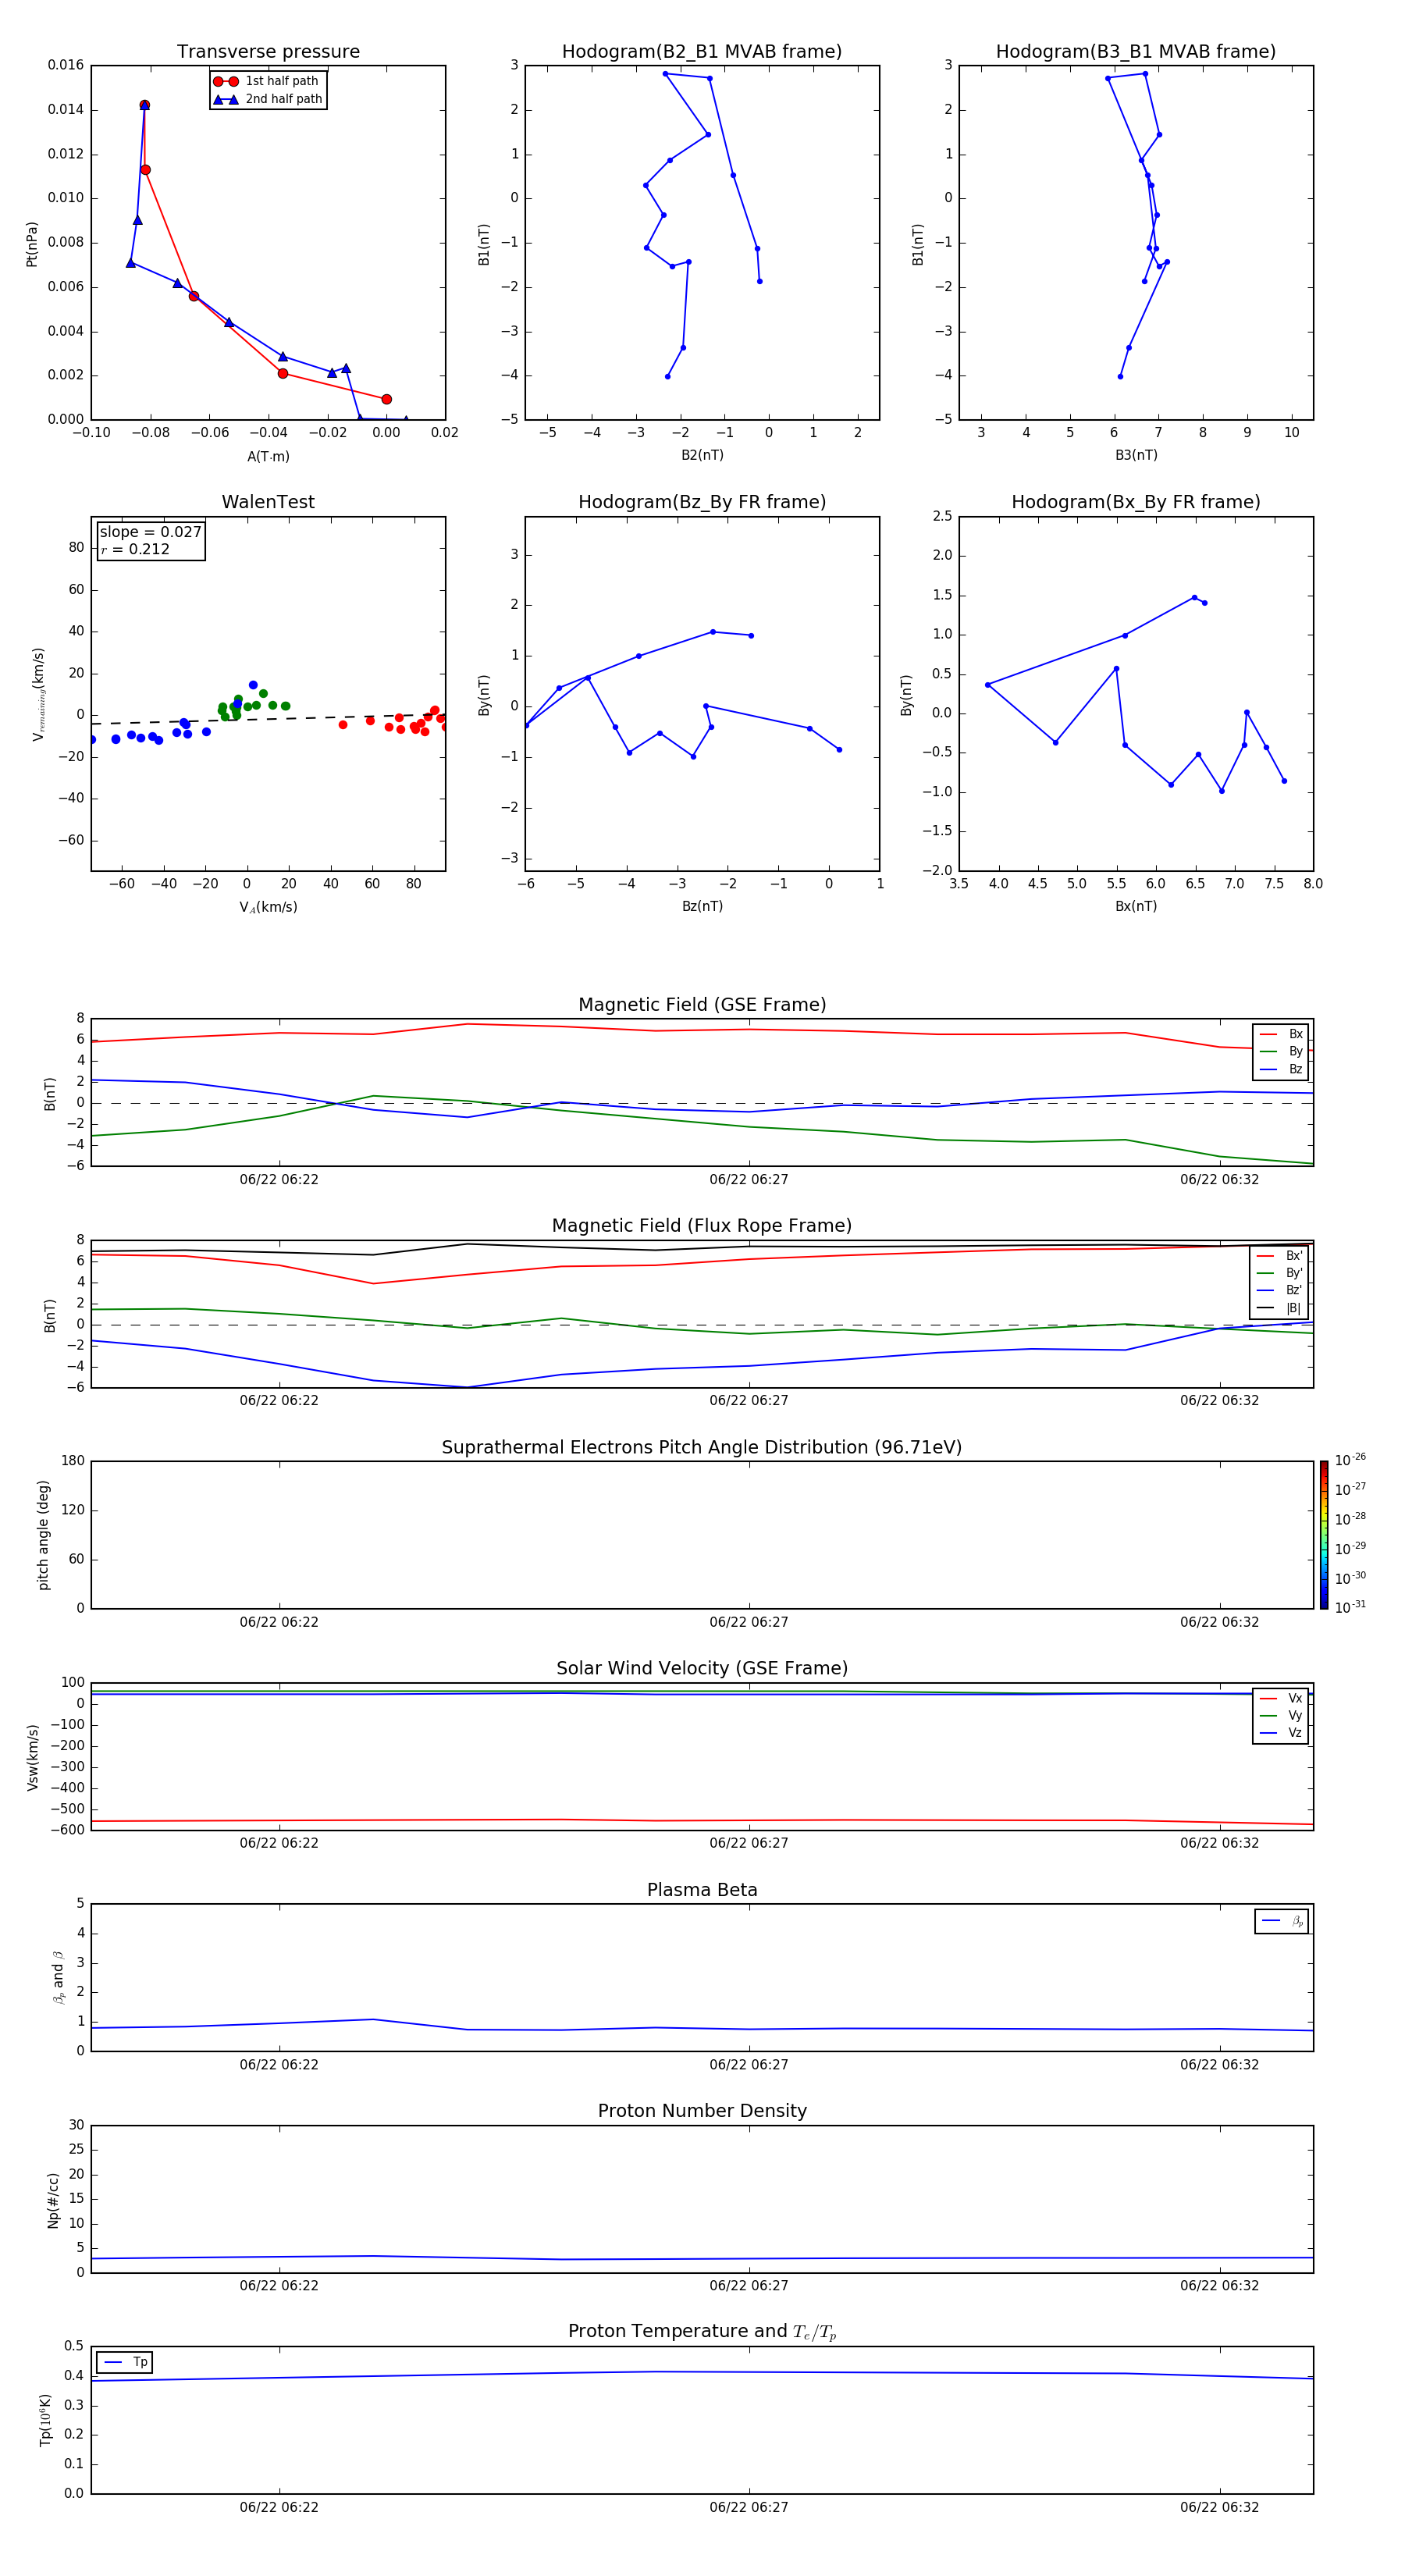Select the Vy entry in velocity legend
This screenshot has width=1405, height=2576.
click(x=1281, y=1715)
